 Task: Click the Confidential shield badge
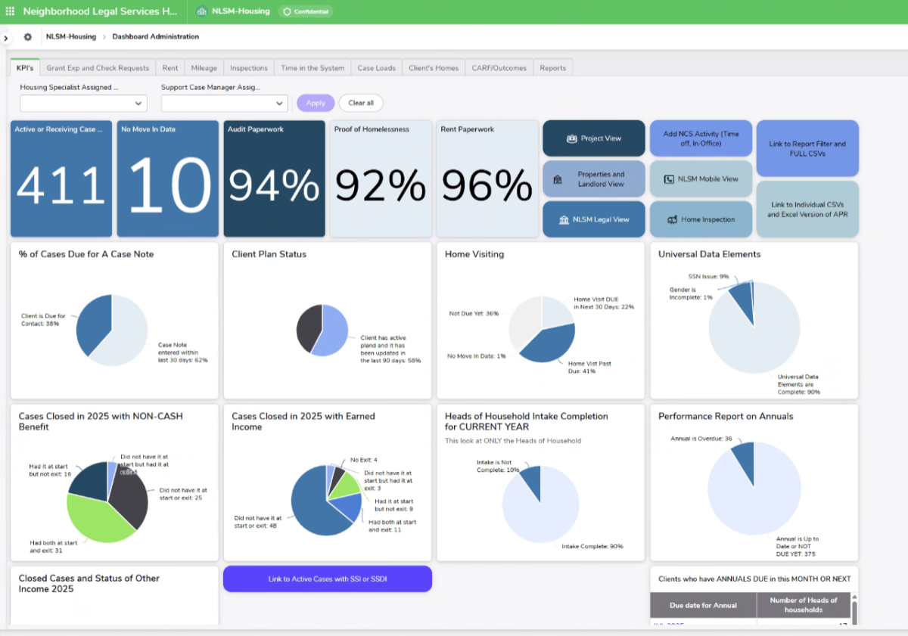[x=306, y=11]
